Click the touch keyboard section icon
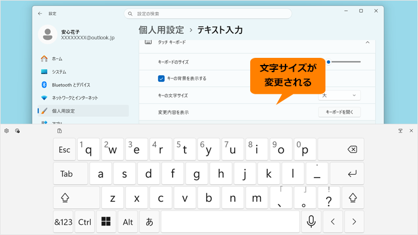The image size is (418, 235). pos(148,42)
